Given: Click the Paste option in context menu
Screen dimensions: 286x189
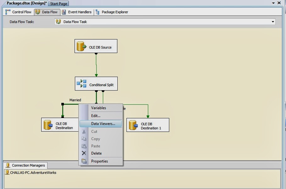Looking at the screenshot, I should 95,146.
